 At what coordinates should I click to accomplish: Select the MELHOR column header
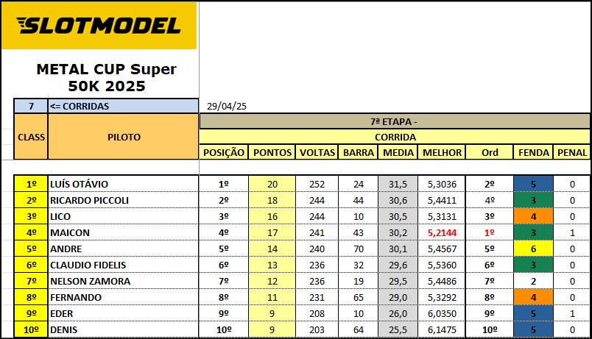[442, 152]
